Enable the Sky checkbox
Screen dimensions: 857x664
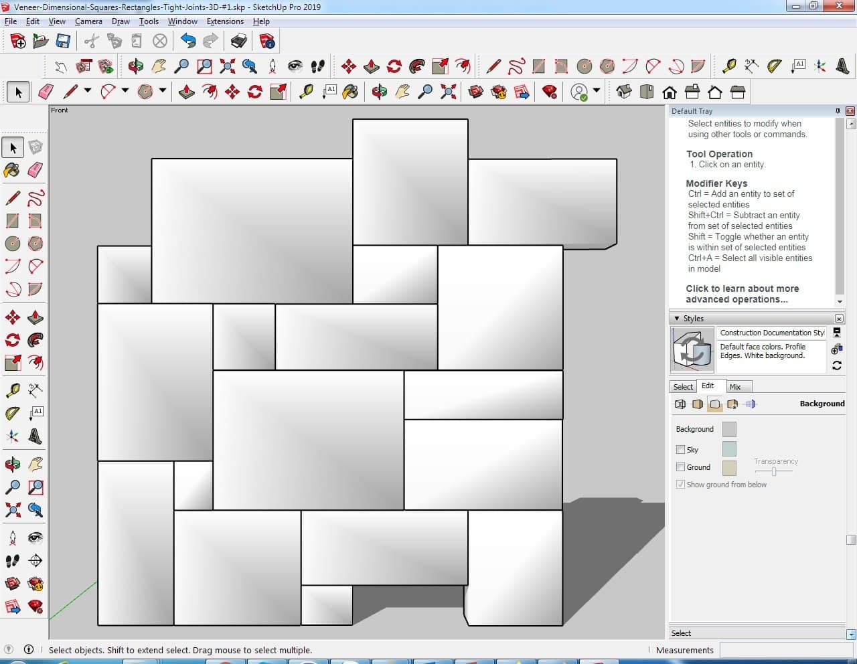(x=680, y=450)
